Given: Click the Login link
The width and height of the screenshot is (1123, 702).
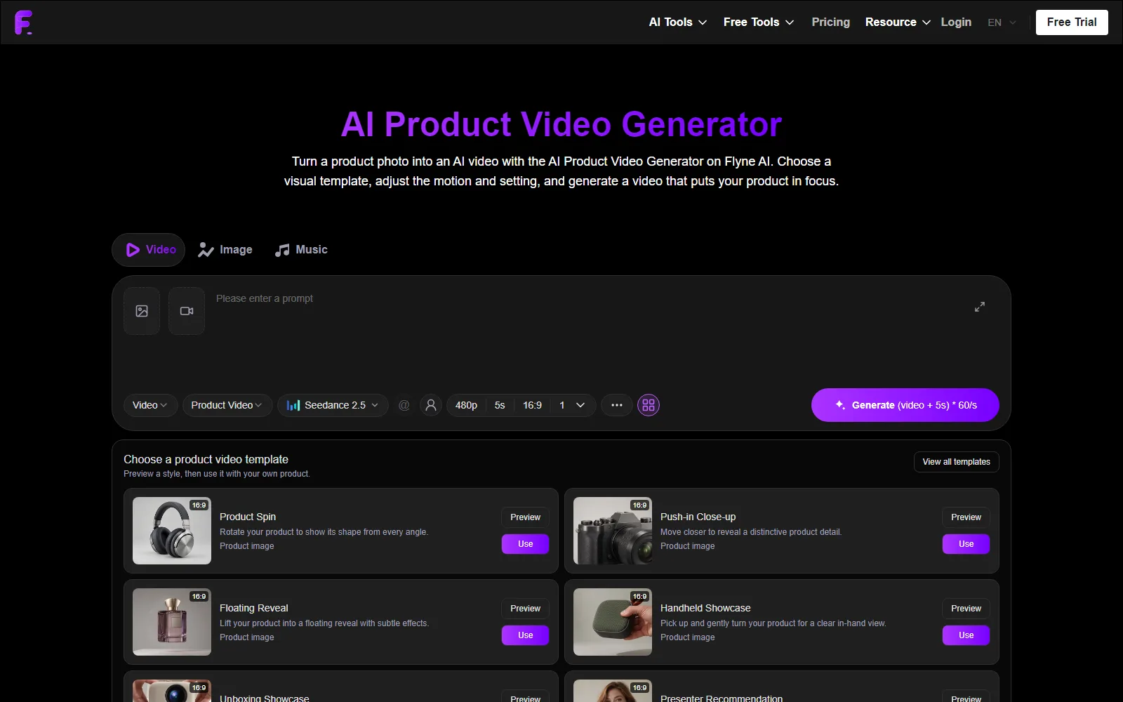Looking at the screenshot, I should (956, 22).
